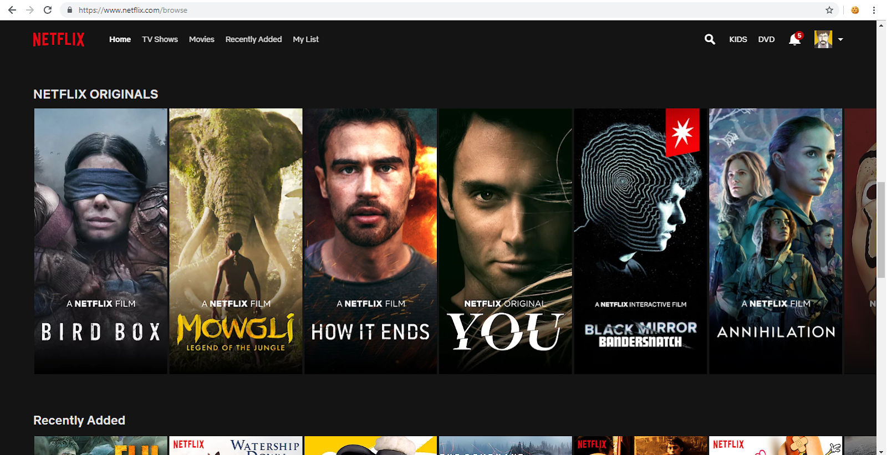Image resolution: width=887 pixels, height=455 pixels.
Task: Open the search magnifier icon
Action: [x=710, y=39]
